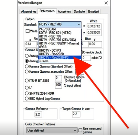The width and height of the screenshot is (138, 135).
Task: Enable the Weiß checkbox
Action: click(28, 31)
